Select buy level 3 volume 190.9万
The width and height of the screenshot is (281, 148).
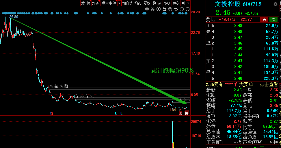pyautogui.click(x=271, y=66)
